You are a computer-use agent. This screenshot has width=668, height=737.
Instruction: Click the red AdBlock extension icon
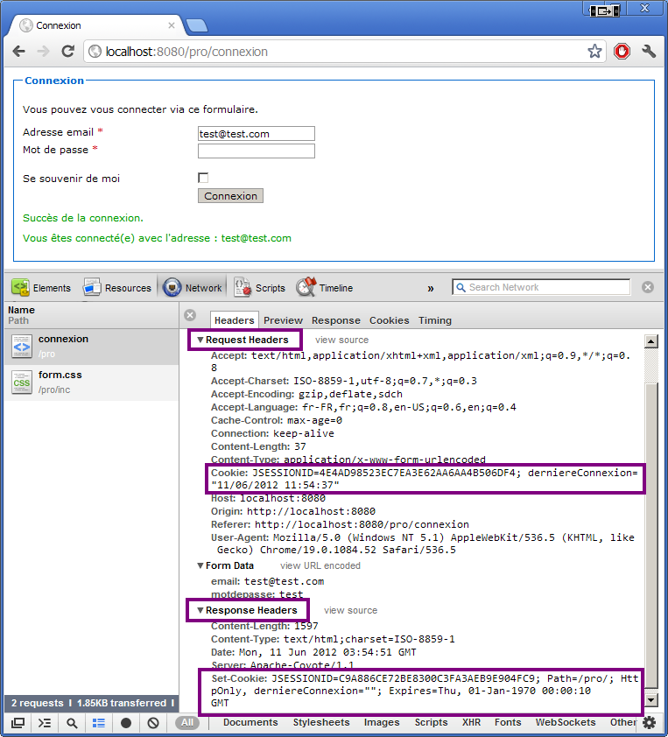[x=622, y=52]
